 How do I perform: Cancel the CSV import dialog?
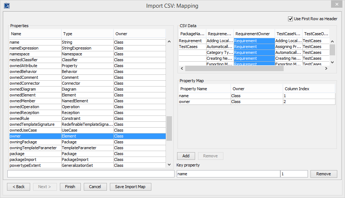pos(95,187)
